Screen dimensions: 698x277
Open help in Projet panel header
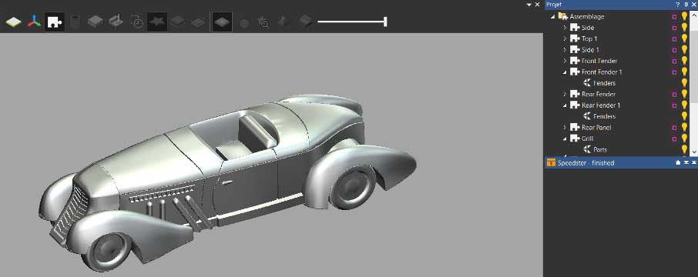677,5
